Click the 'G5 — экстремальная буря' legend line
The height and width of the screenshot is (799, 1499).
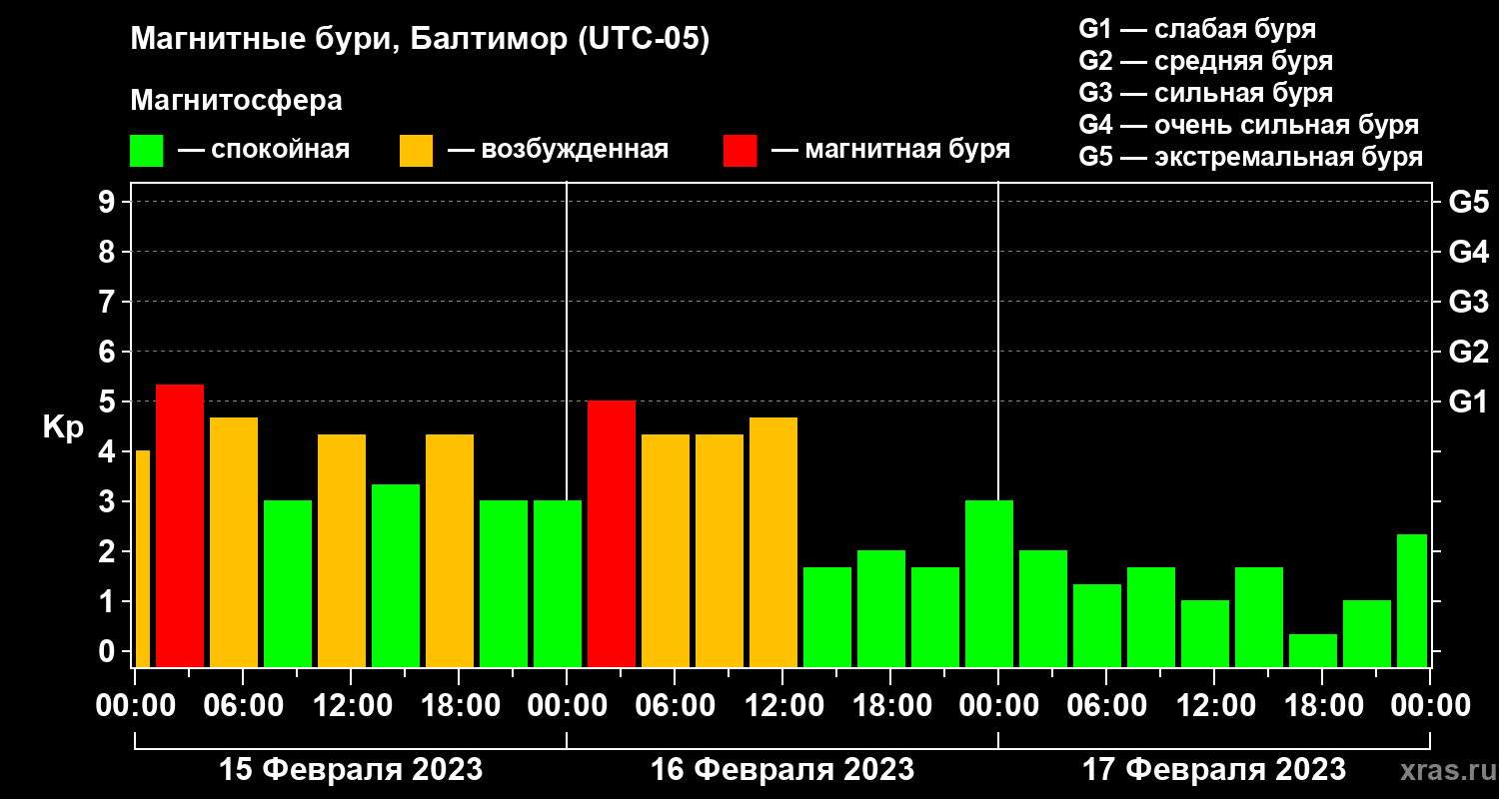(1251, 157)
